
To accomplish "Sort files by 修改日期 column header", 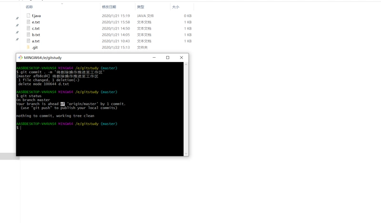I will point(109,7).
